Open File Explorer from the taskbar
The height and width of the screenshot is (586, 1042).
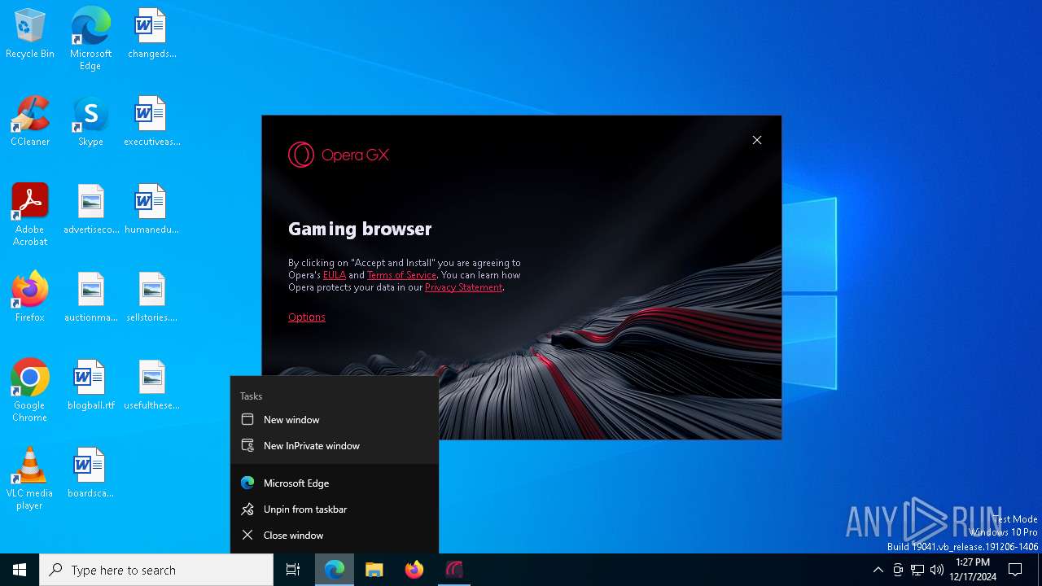click(374, 570)
